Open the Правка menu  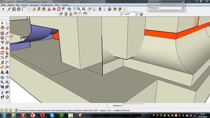click(11, 5)
